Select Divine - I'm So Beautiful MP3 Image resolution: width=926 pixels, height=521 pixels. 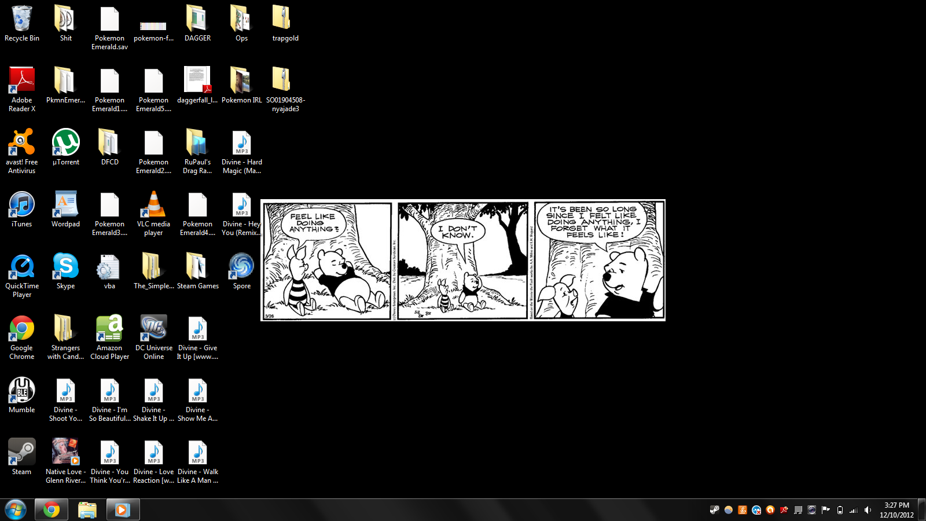pos(110,399)
